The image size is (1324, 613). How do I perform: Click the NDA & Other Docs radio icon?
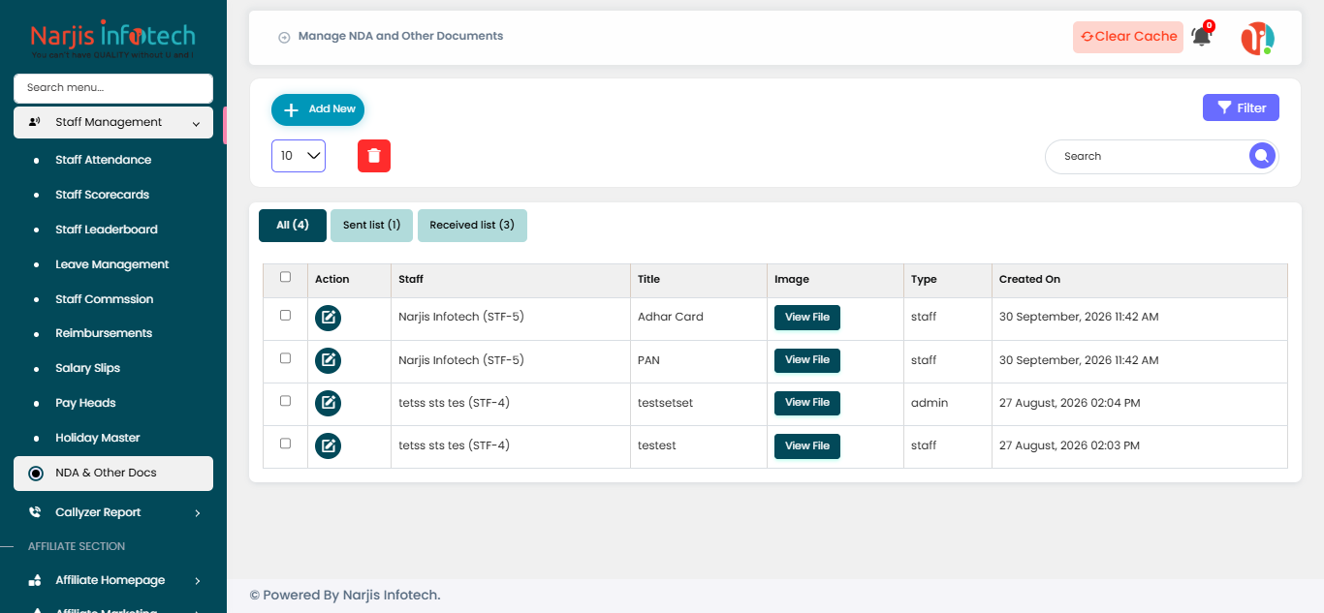pyautogui.click(x=36, y=474)
